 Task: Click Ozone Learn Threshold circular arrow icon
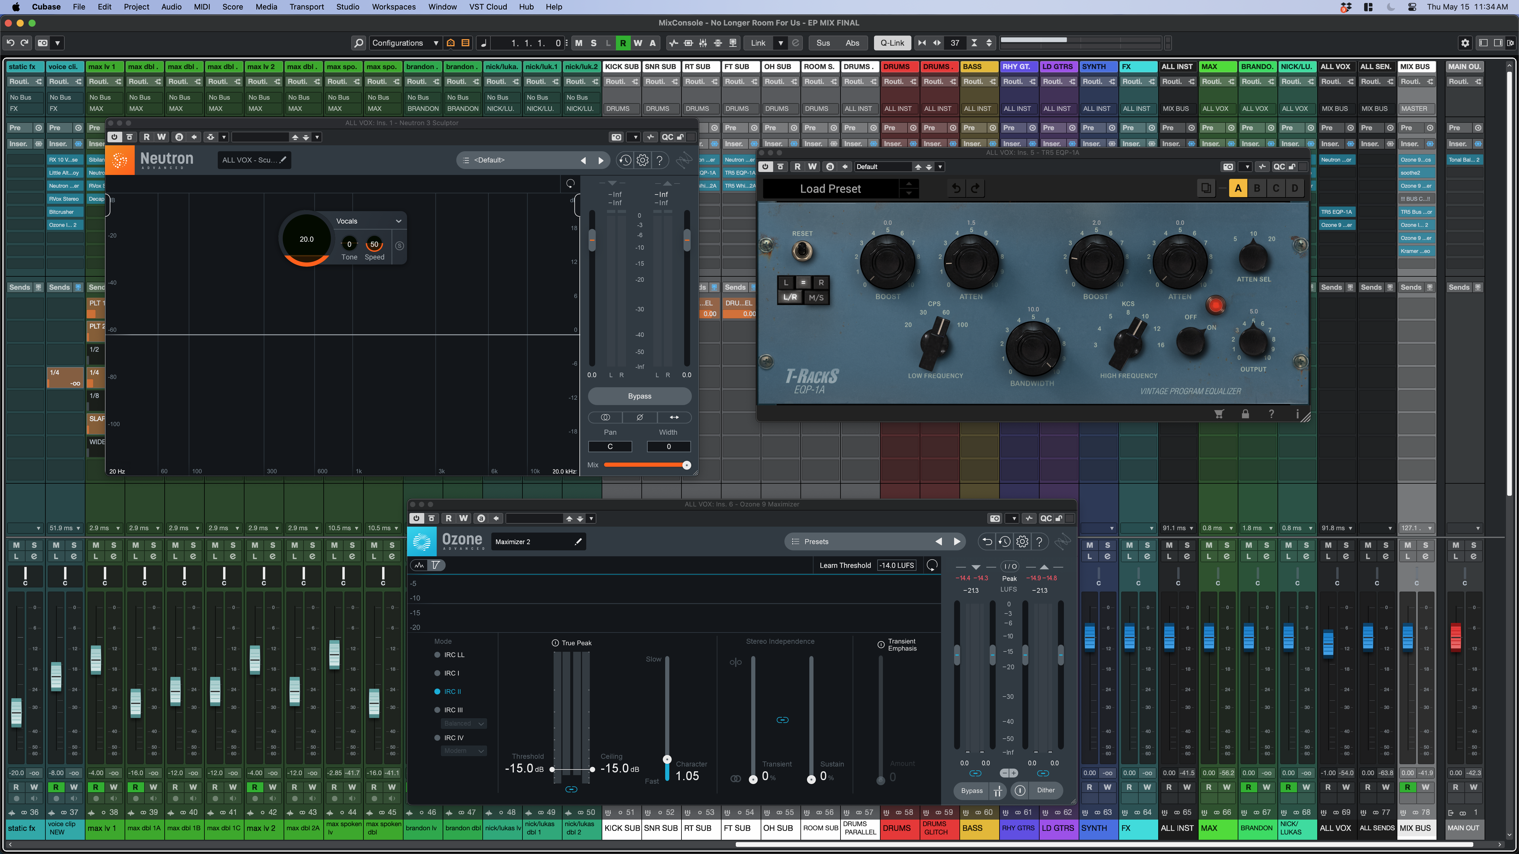(932, 565)
